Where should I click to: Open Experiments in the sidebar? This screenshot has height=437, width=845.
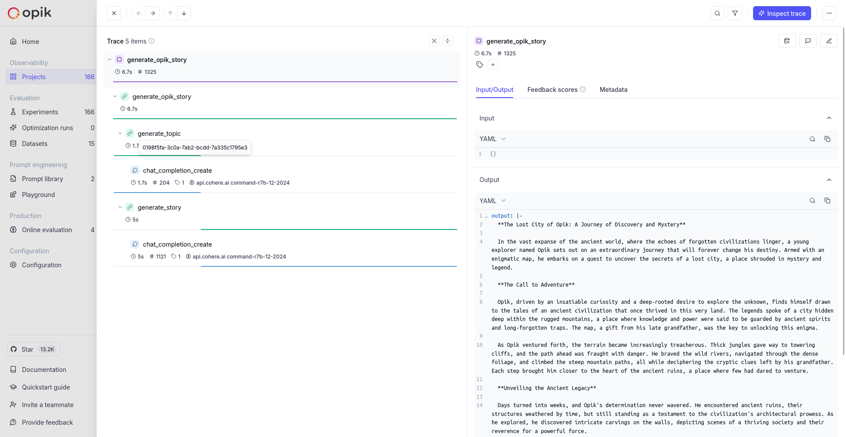click(x=40, y=112)
